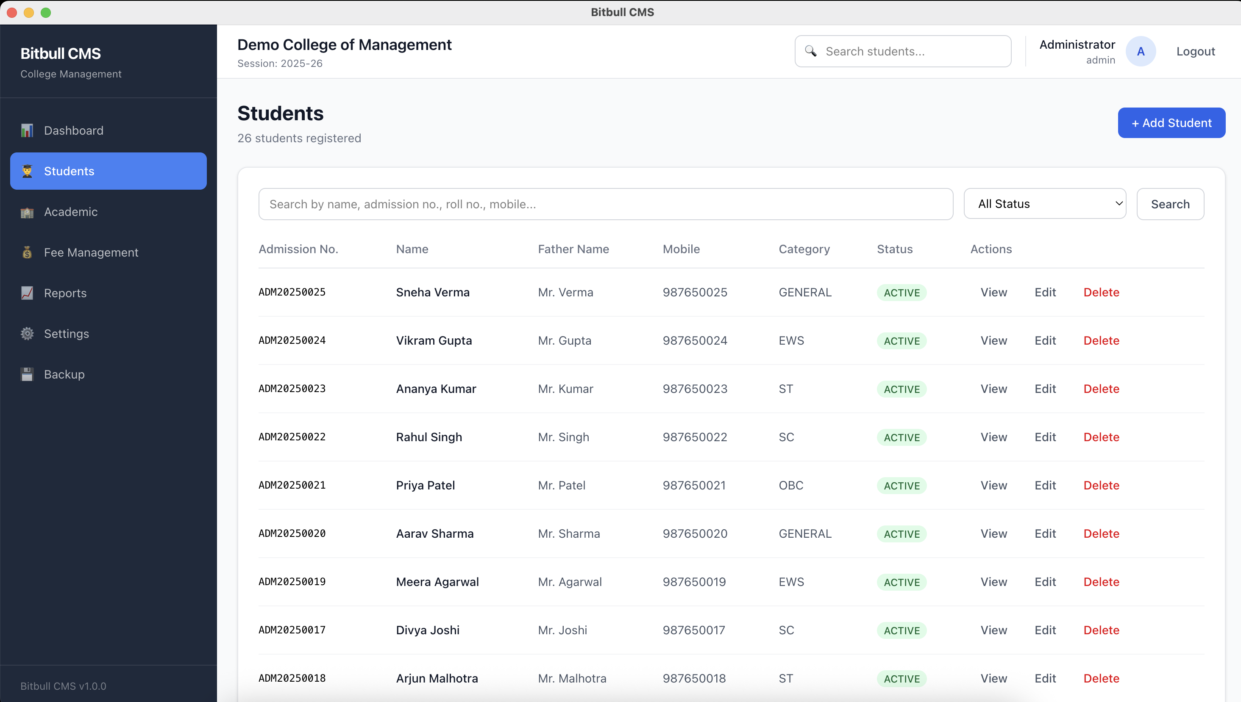Click admission number ADM20250025

[292, 292]
